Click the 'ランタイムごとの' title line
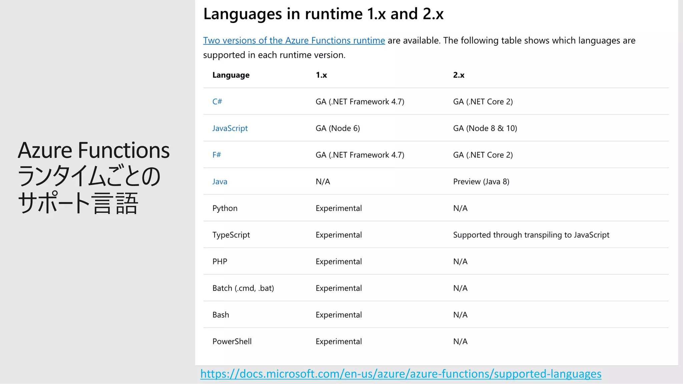 coord(89,176)
